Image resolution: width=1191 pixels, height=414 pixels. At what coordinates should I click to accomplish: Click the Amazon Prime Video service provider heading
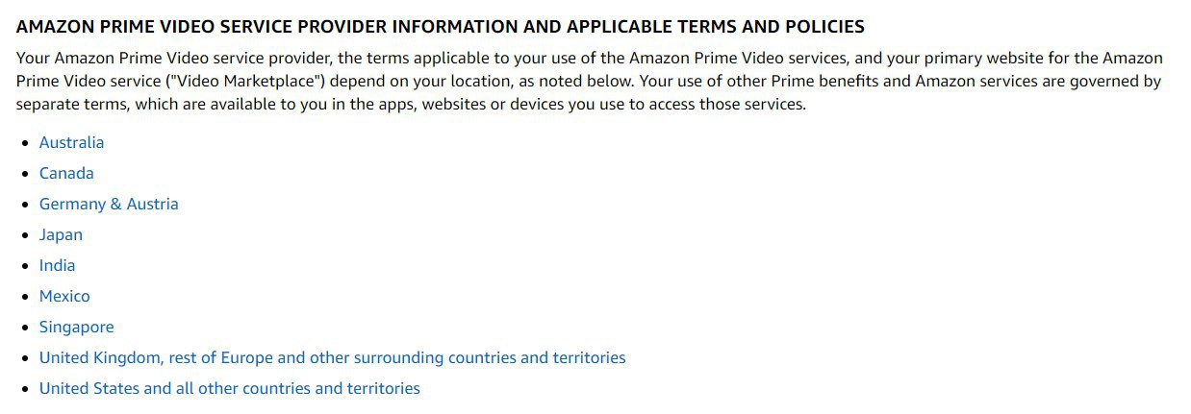point(441,27)
